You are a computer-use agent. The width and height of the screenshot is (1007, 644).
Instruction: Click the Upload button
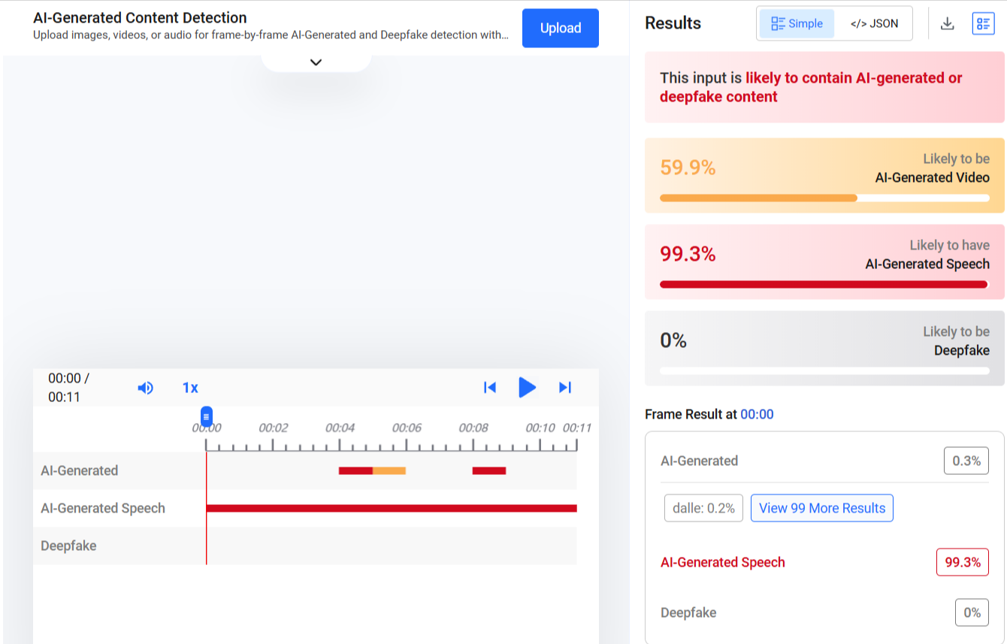[561, 28]
